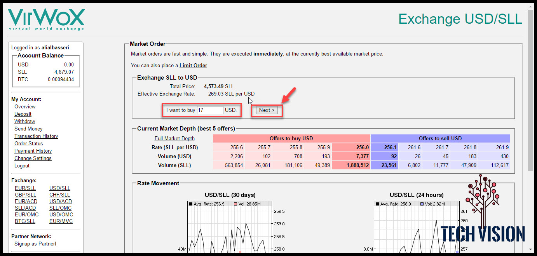Open the Send Money link
The width and height of the screenshot is (537, 256).
pyautogui.click(x=28, y=129)
